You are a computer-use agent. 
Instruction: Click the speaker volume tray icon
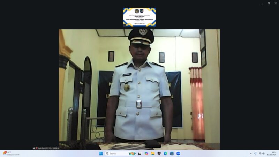263,154
